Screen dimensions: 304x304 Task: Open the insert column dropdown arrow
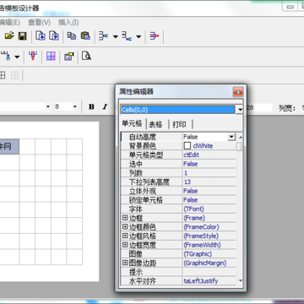click(17, 57)
